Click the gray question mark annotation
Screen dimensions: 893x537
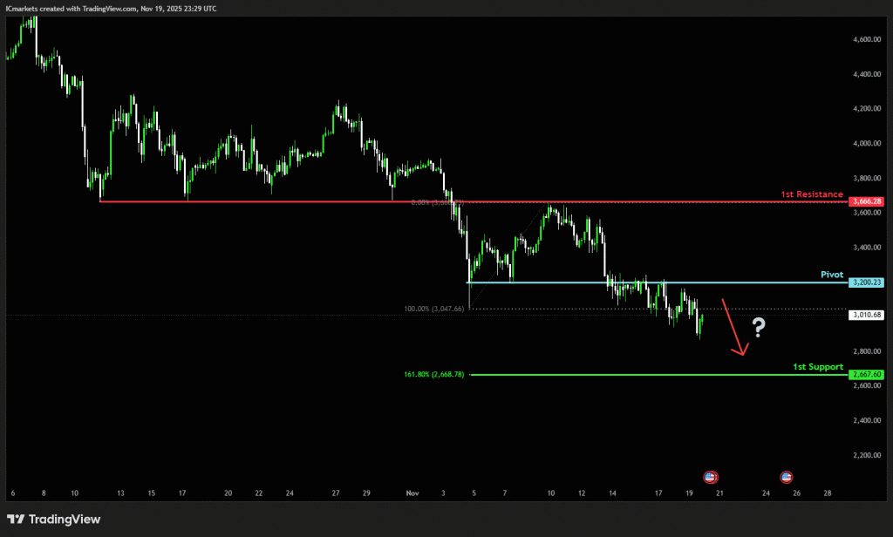759,328
